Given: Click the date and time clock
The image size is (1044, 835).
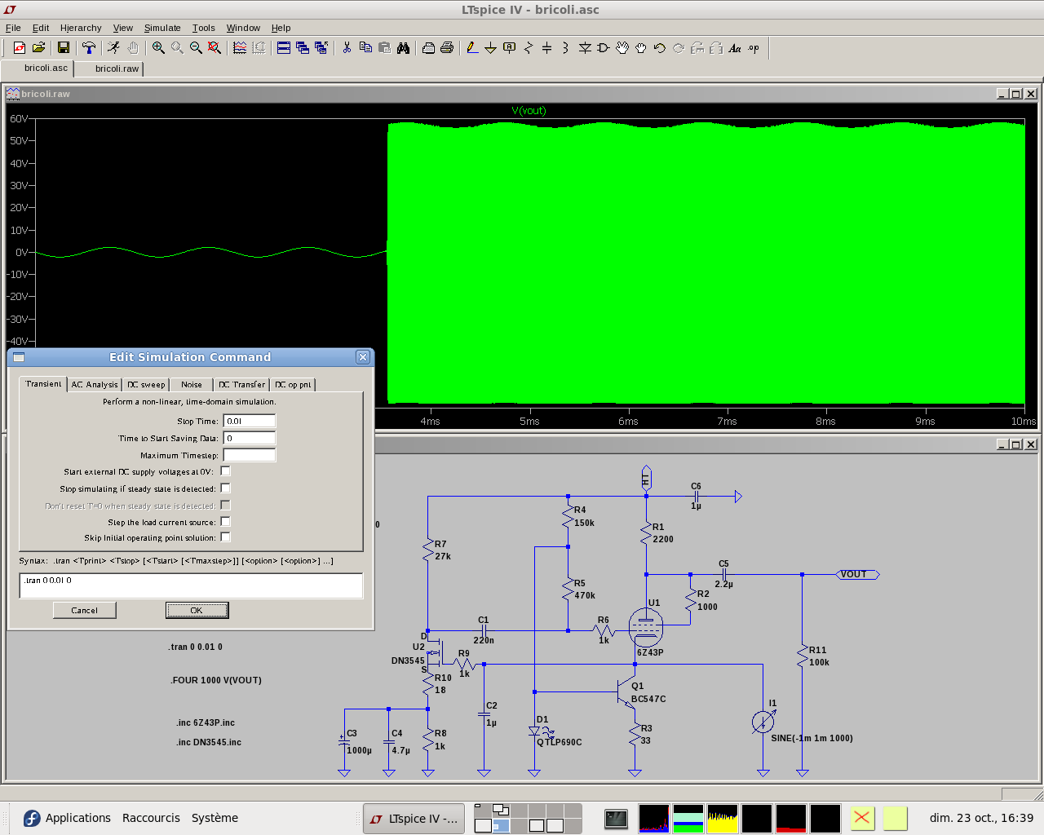Looking at the screenshot, I should [981, 818].
